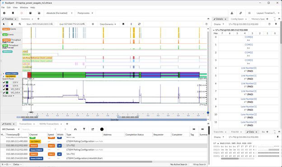The width and height of the screenshot is (282, 167).
Task: Open the Postprocess dropdown
Action: pos(85,13)
